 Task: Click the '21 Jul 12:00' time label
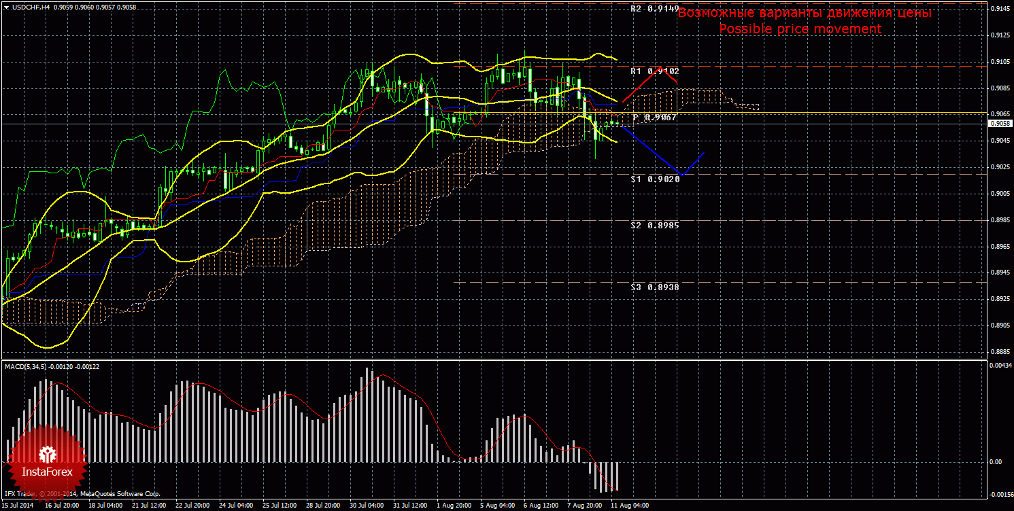150,506
